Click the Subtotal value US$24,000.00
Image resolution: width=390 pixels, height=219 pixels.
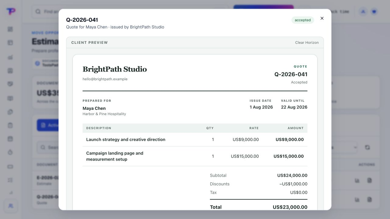pyautogui.click(x=292, y=176)
